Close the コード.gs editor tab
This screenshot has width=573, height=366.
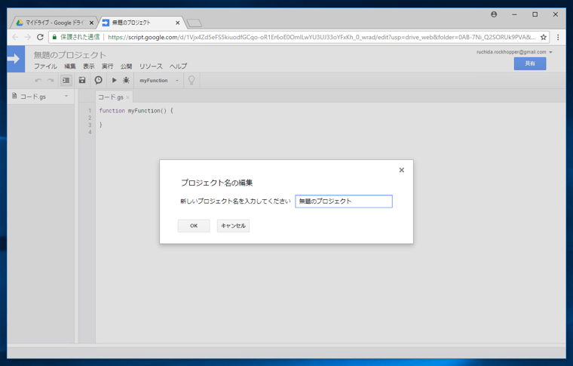(x=127, y=97)
